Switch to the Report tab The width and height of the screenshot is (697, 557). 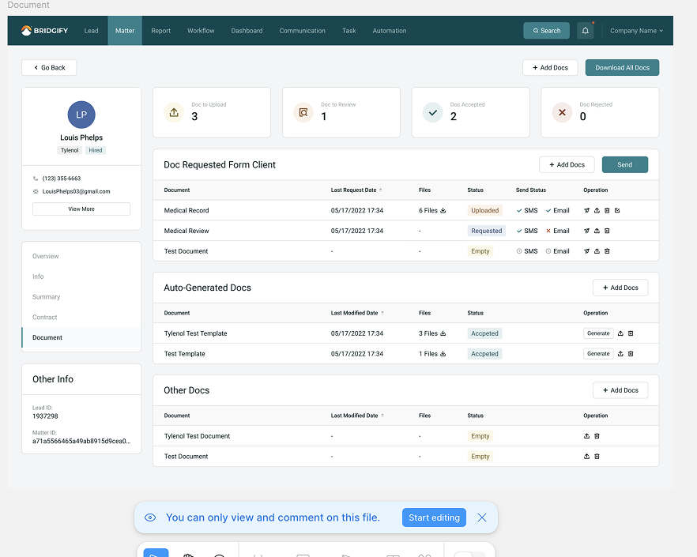161,31
